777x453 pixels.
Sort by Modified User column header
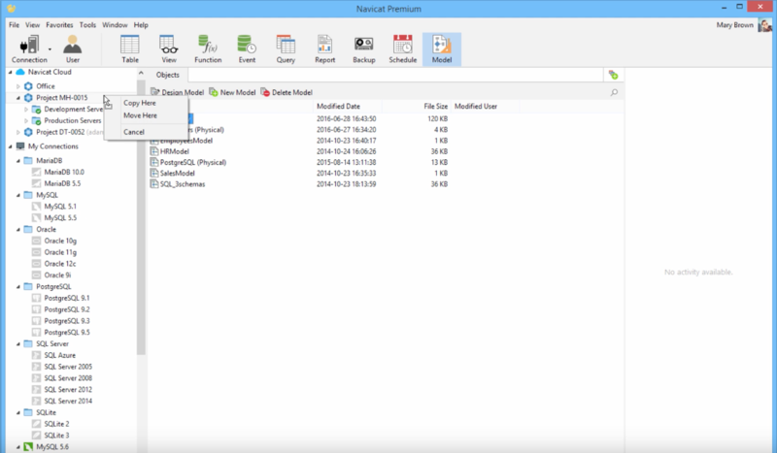coord(485,107)
